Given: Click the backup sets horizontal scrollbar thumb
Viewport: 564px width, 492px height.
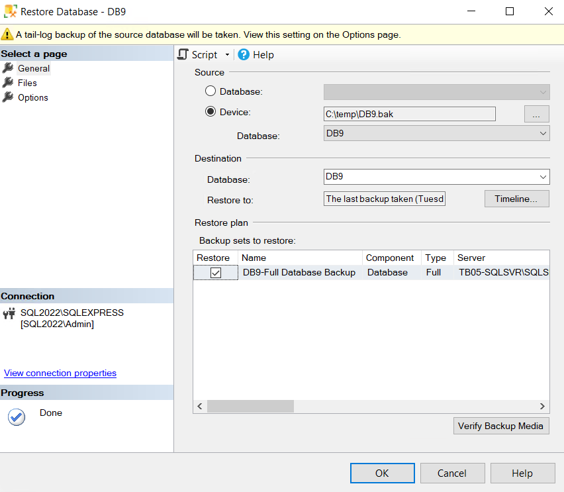Looking at the screenshot, I should pyautogui.click(x=250, y=407).
